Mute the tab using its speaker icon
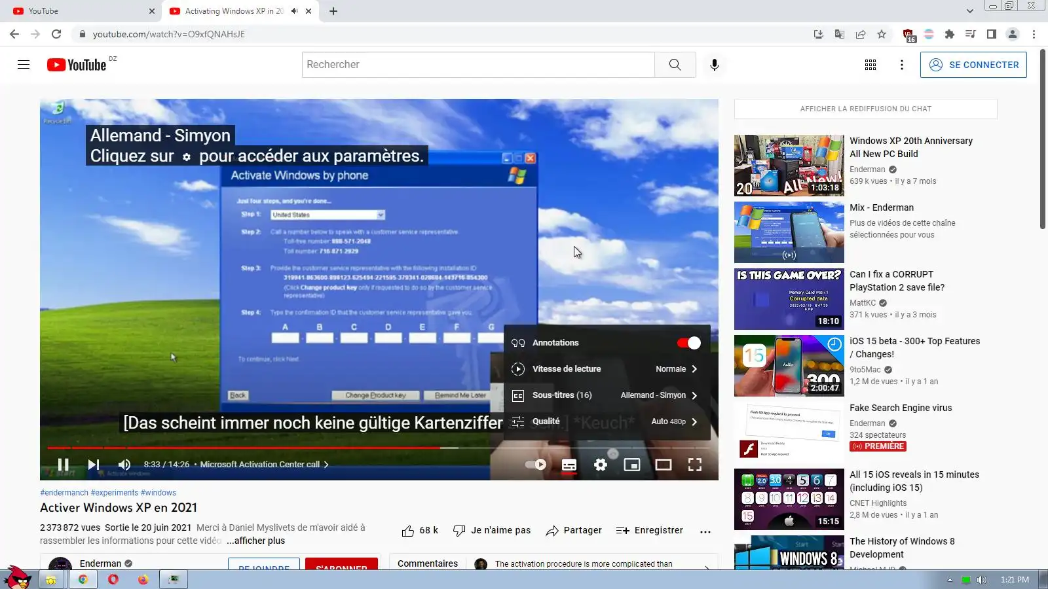This screenshot has width=1048, height=589. (x=295, y=11)
